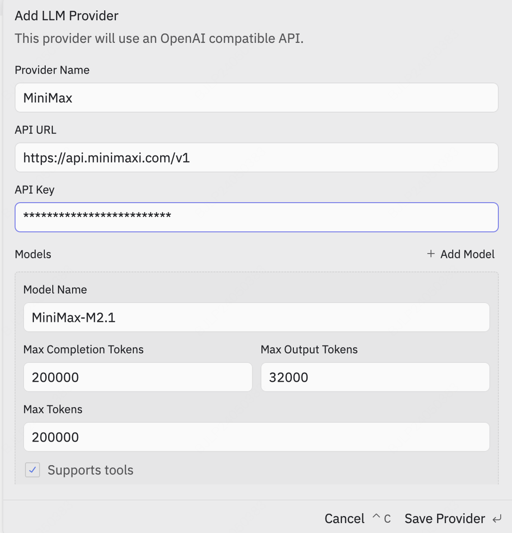This screenshot has height=533, width=512.
Task: Edit the Model Name field MiniMax-M2.1
Action: tap(256, 317)
